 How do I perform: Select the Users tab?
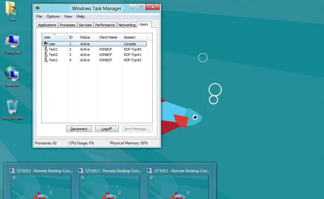[x=144, y=24]
